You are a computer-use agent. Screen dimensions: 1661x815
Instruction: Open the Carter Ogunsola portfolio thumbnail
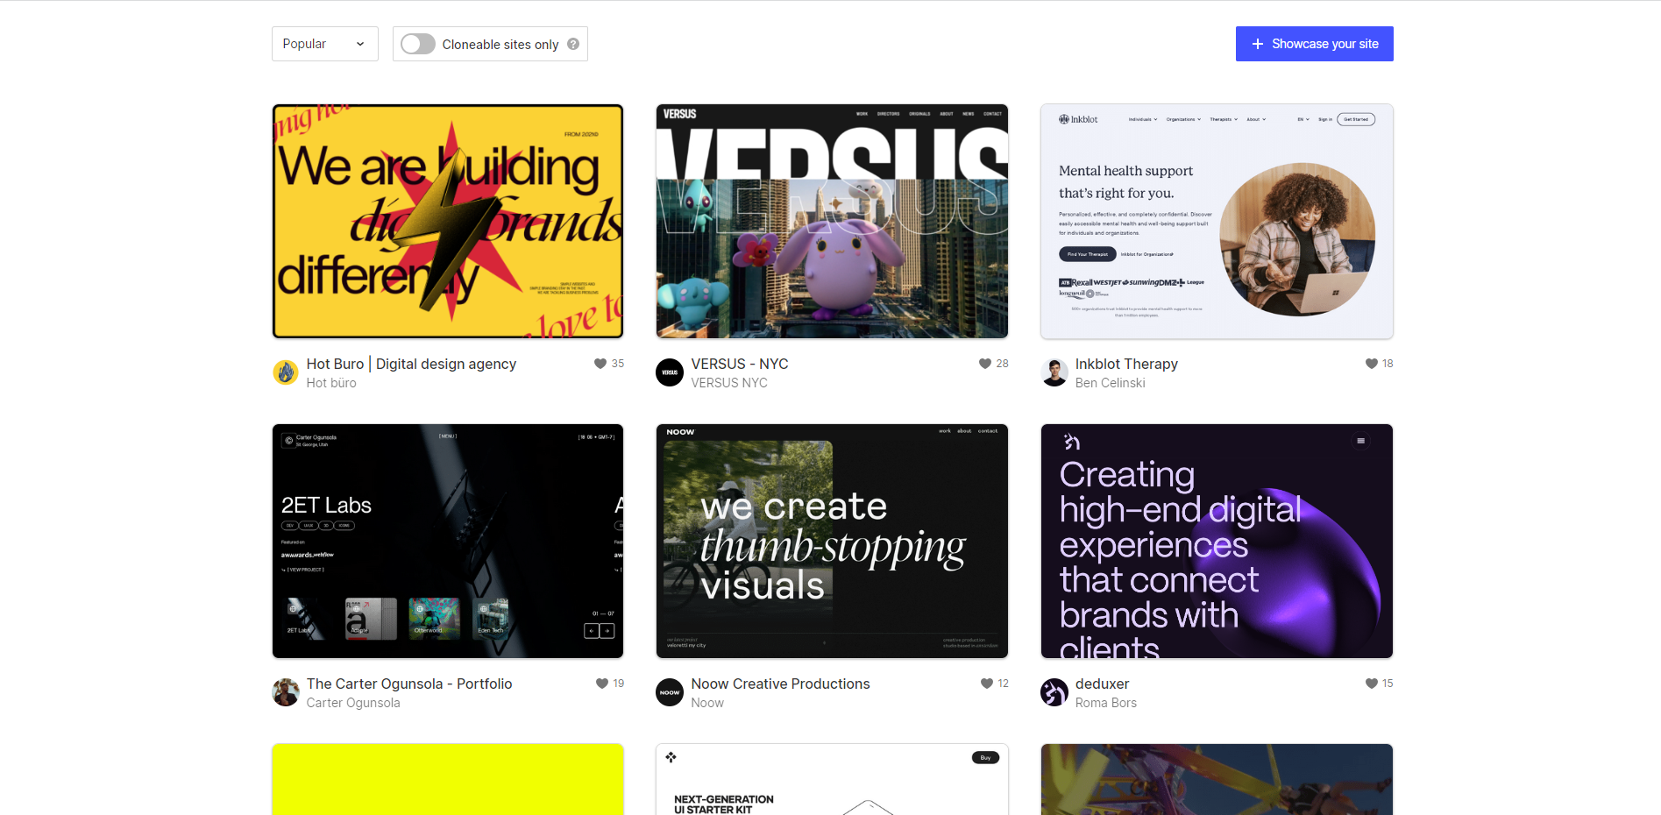tap(448, 541)
